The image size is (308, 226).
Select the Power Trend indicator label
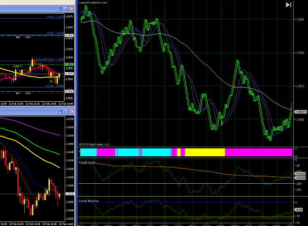[x=87, y=152]
